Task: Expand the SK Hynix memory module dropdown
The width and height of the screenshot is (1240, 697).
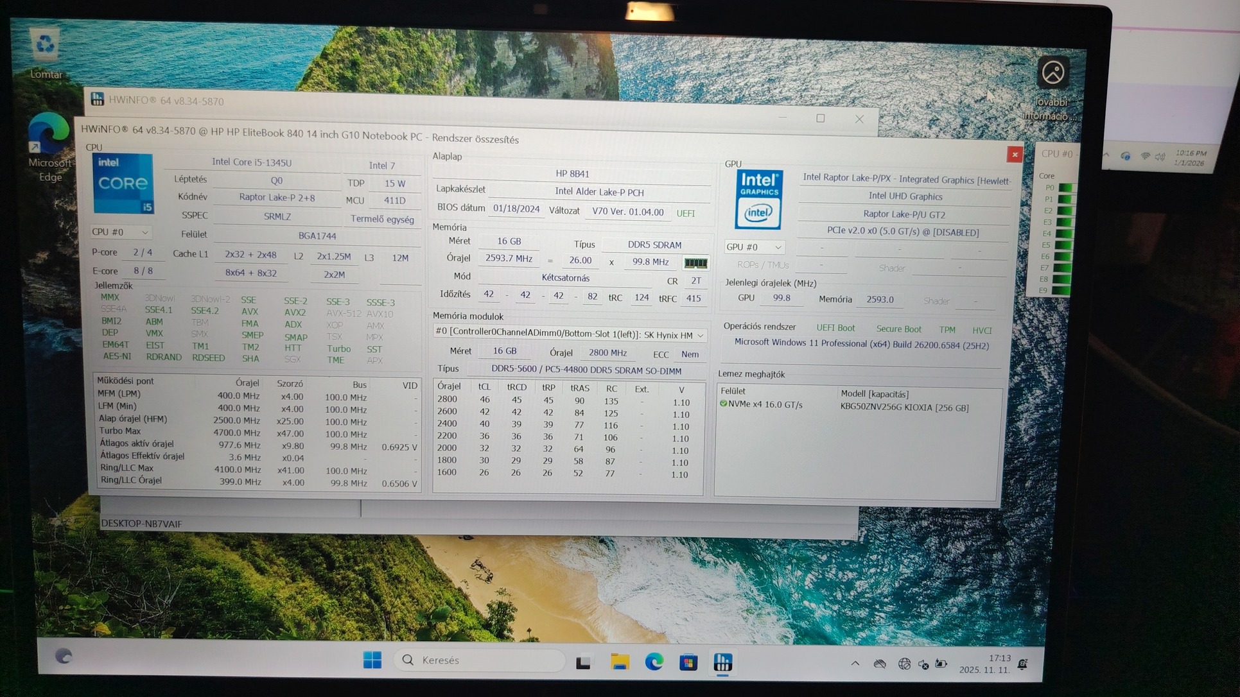Action: [700, 335]
